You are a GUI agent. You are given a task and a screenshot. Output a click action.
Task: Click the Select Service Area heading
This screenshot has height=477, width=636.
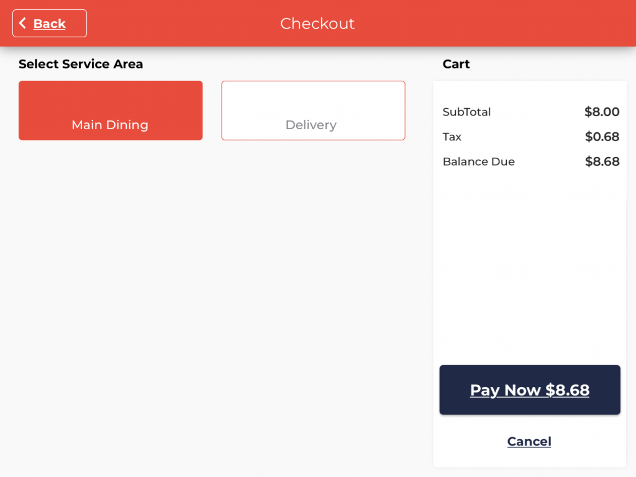point(81,64)
